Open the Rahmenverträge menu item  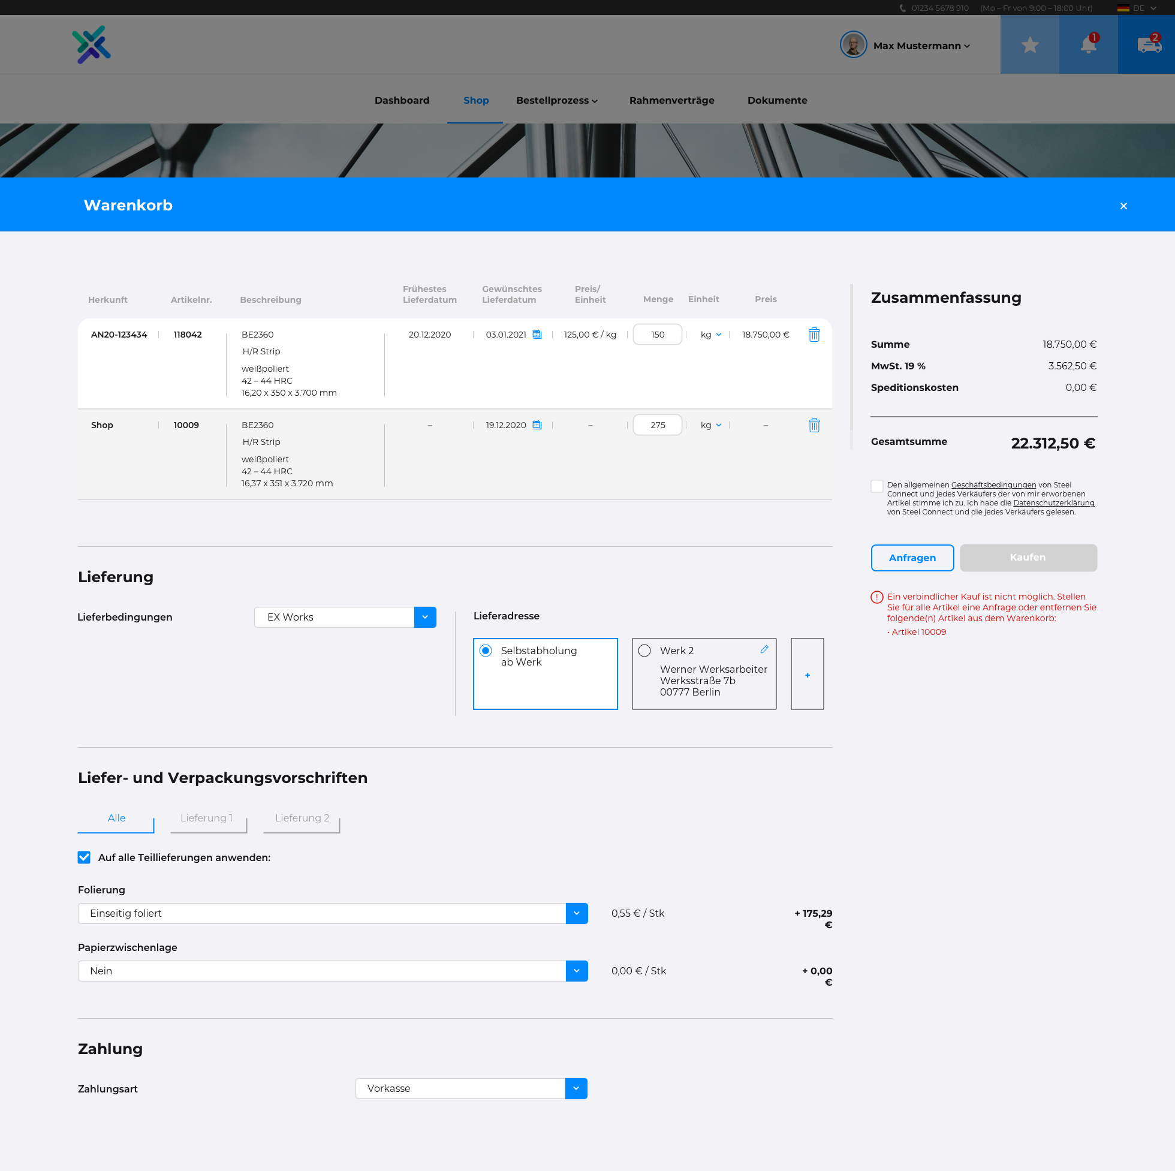pos(671,100)
